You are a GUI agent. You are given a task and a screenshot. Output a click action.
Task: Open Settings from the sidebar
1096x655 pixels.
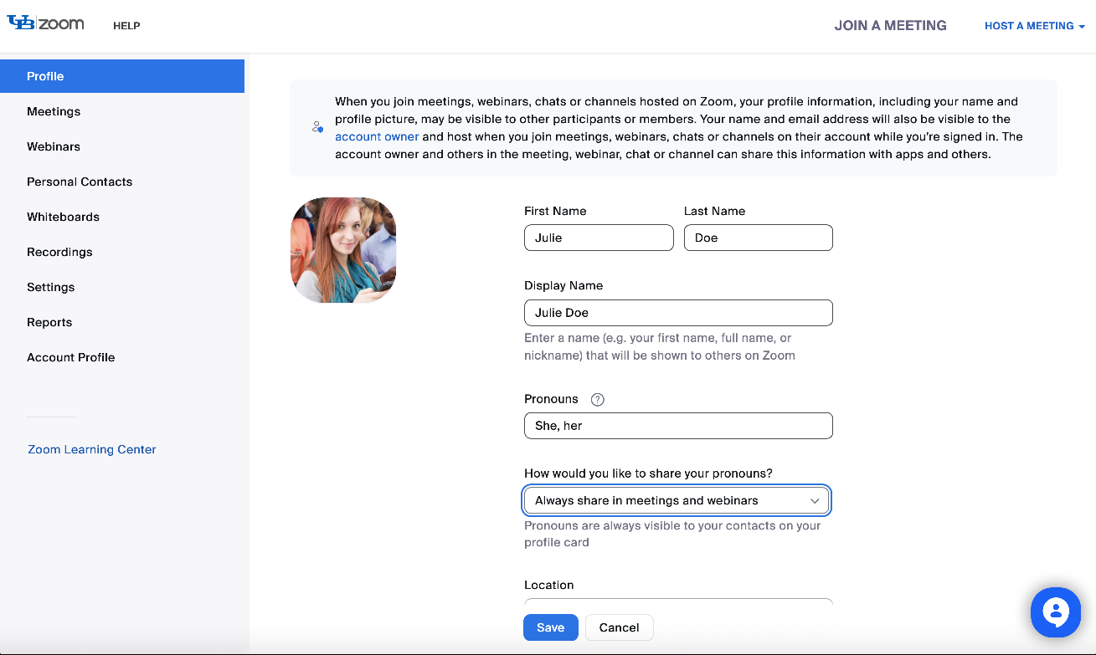[x=51, y=287]
